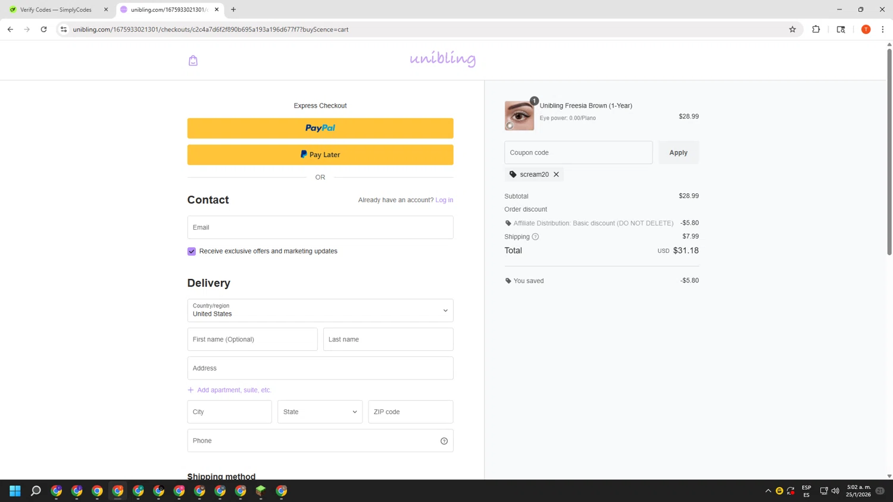Screen dimensions: 893x502
Task: Open the shopping bag cart icon
Action: click(x=193, y=60)
